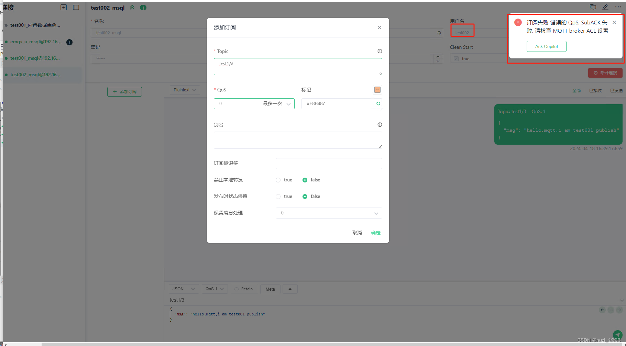Toggle the sidebar layout icon
Screen dimensions: 626x346
(x=76, y=7)
